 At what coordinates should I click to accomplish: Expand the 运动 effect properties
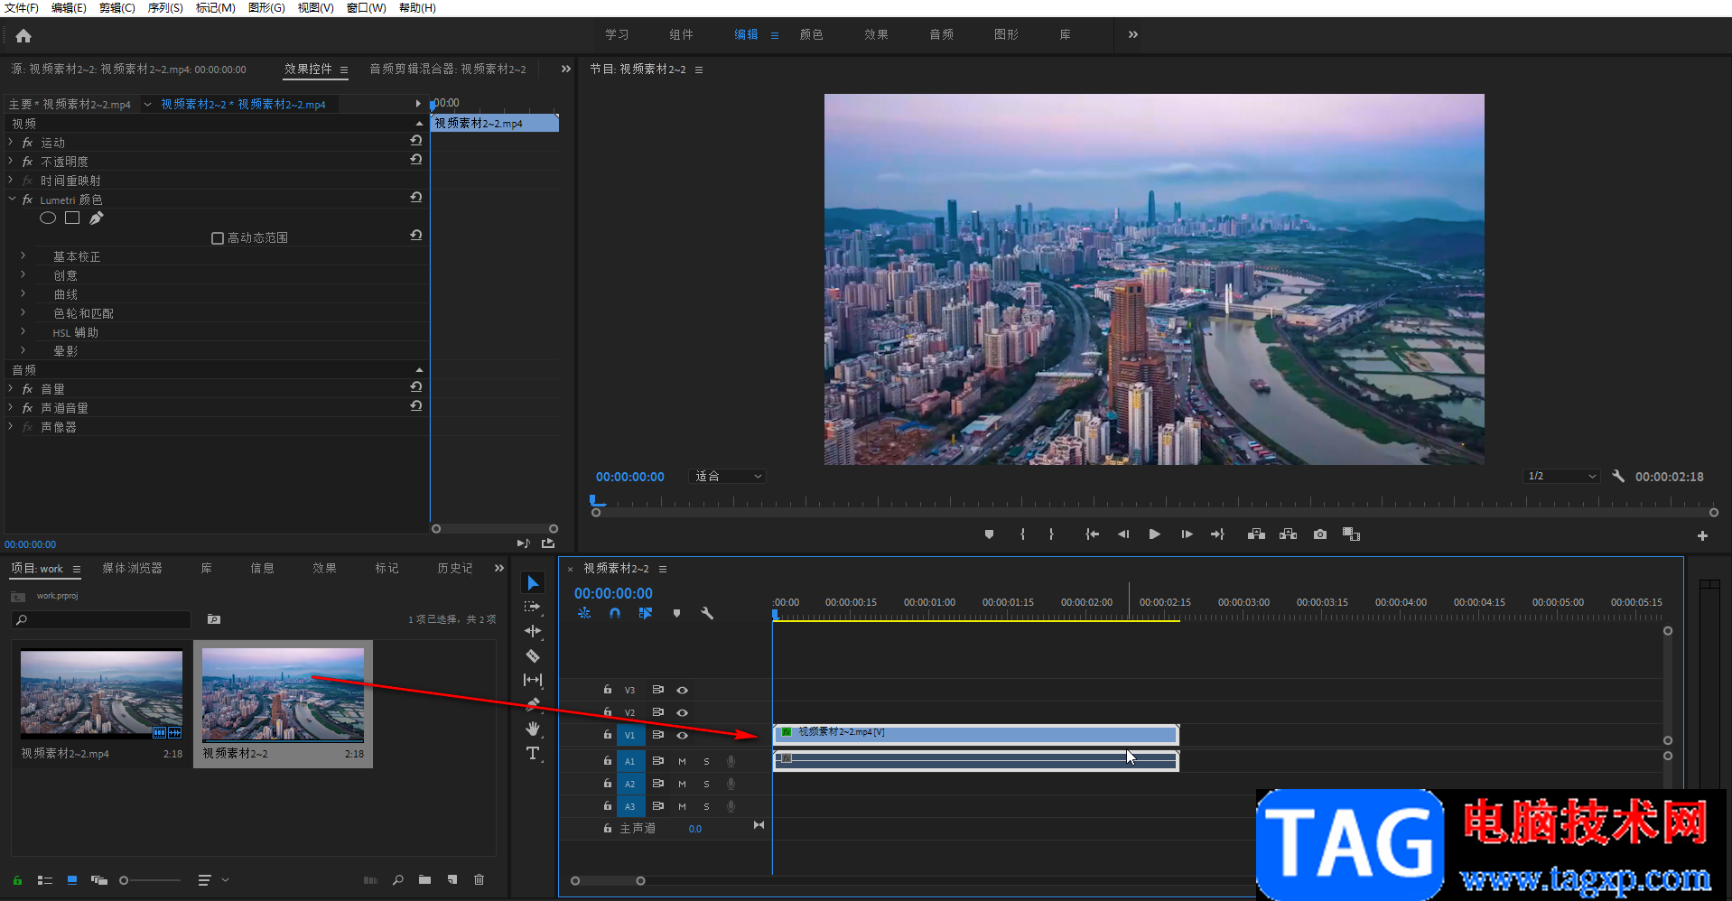(x=11, y=142)
